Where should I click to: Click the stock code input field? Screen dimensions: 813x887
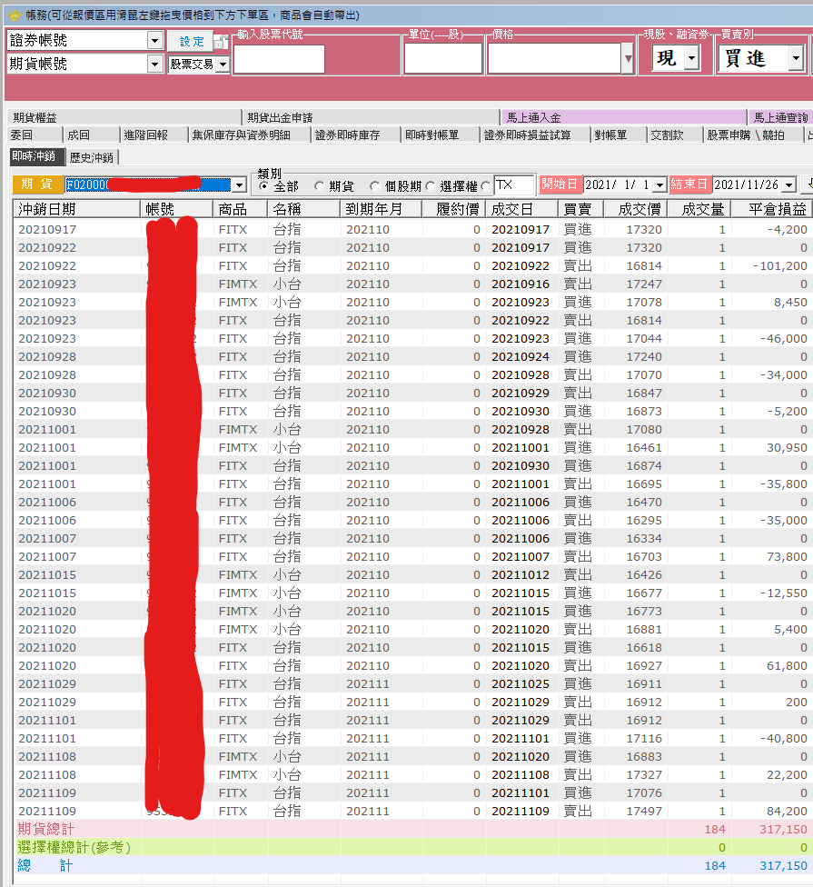pyautogui.click(x=279, y=59)
